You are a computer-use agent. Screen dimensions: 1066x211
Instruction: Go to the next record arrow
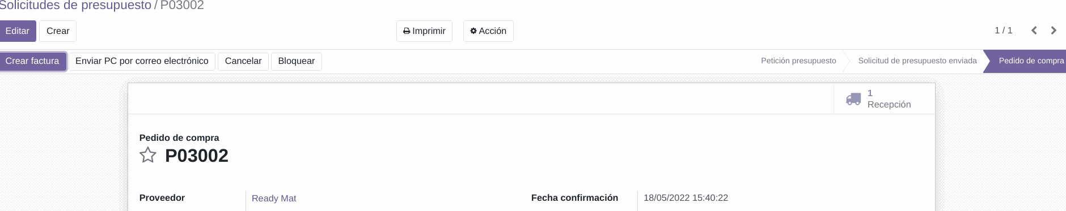point(1054,31)
